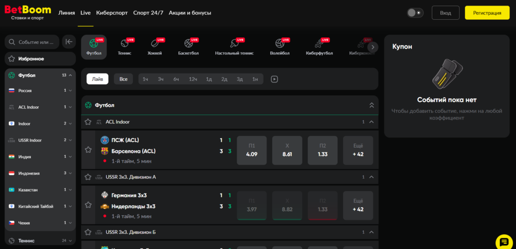Open the Спорт 24/7 menu
This screenshot has height=249, width=516.
pos(149,13)
